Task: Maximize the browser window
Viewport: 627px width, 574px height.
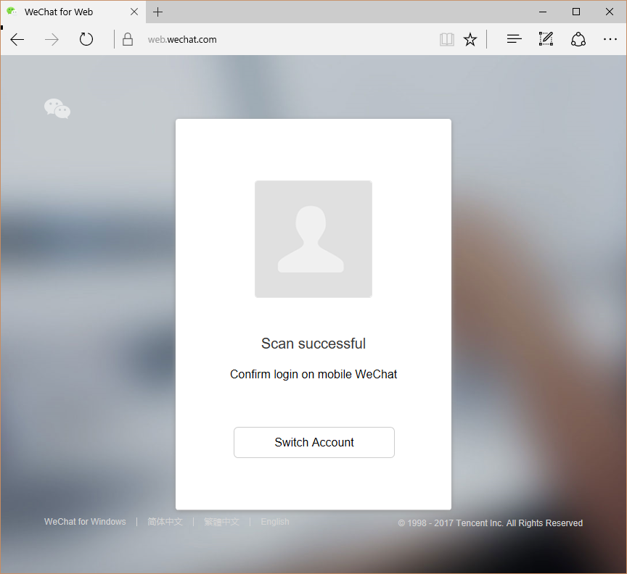Action: pos(576,12)
